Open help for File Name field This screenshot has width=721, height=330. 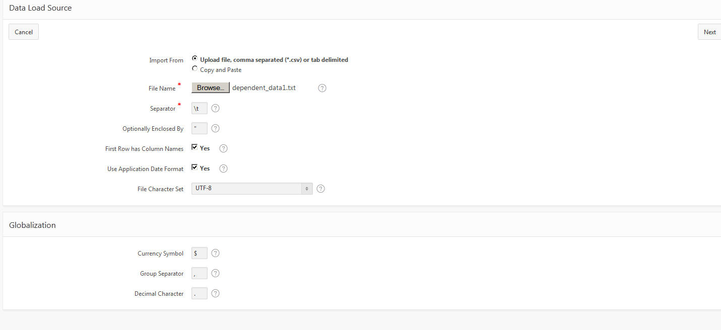322,88
